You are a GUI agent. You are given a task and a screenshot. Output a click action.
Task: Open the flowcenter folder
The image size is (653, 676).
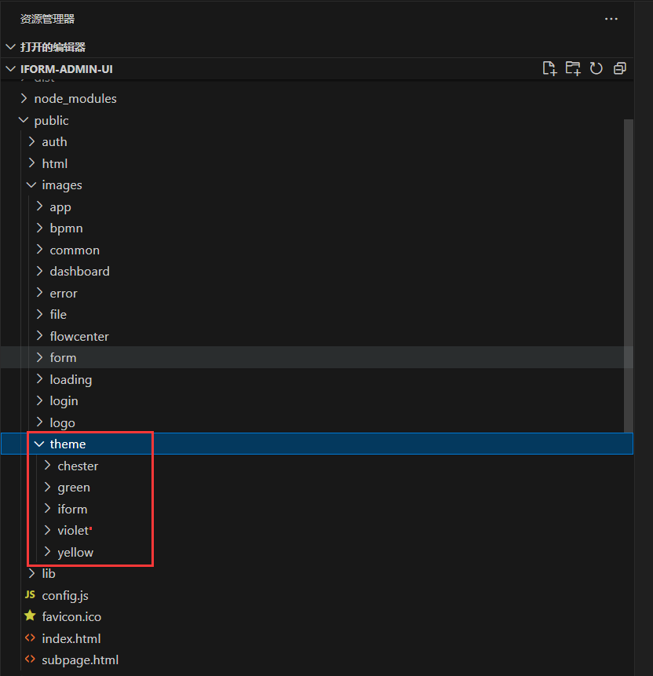[x=79, y=336]
